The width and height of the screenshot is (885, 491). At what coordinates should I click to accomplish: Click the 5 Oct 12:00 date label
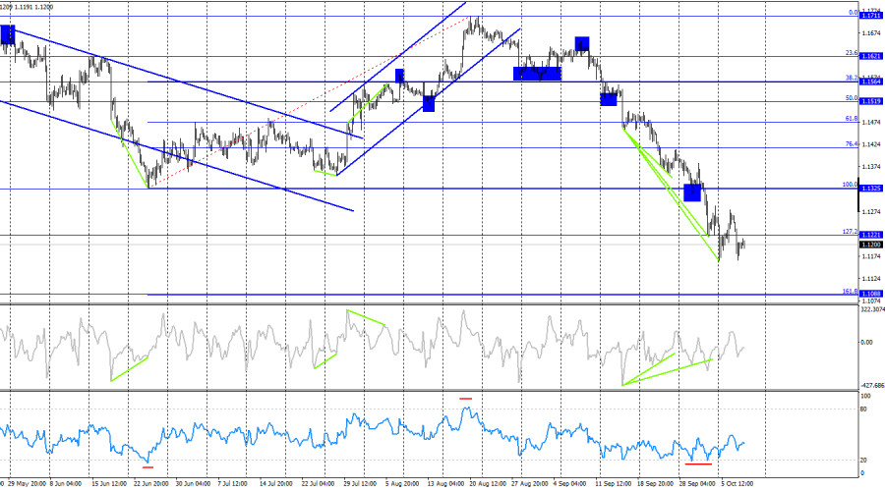pyautogui.click(x=737, y=484)
